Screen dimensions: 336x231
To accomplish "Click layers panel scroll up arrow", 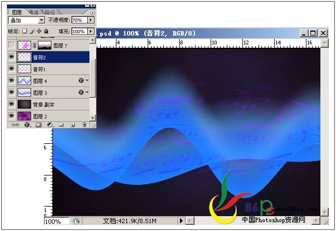I will click(x=92, y=40).
